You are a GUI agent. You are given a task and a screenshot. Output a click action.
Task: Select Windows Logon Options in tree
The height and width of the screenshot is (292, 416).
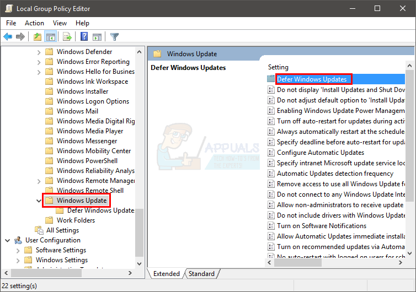point(93,101)
